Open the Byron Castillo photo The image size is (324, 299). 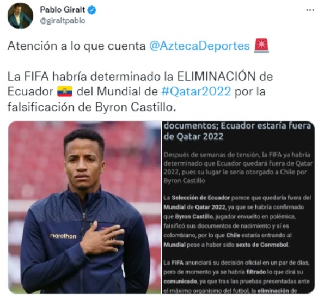84,207
